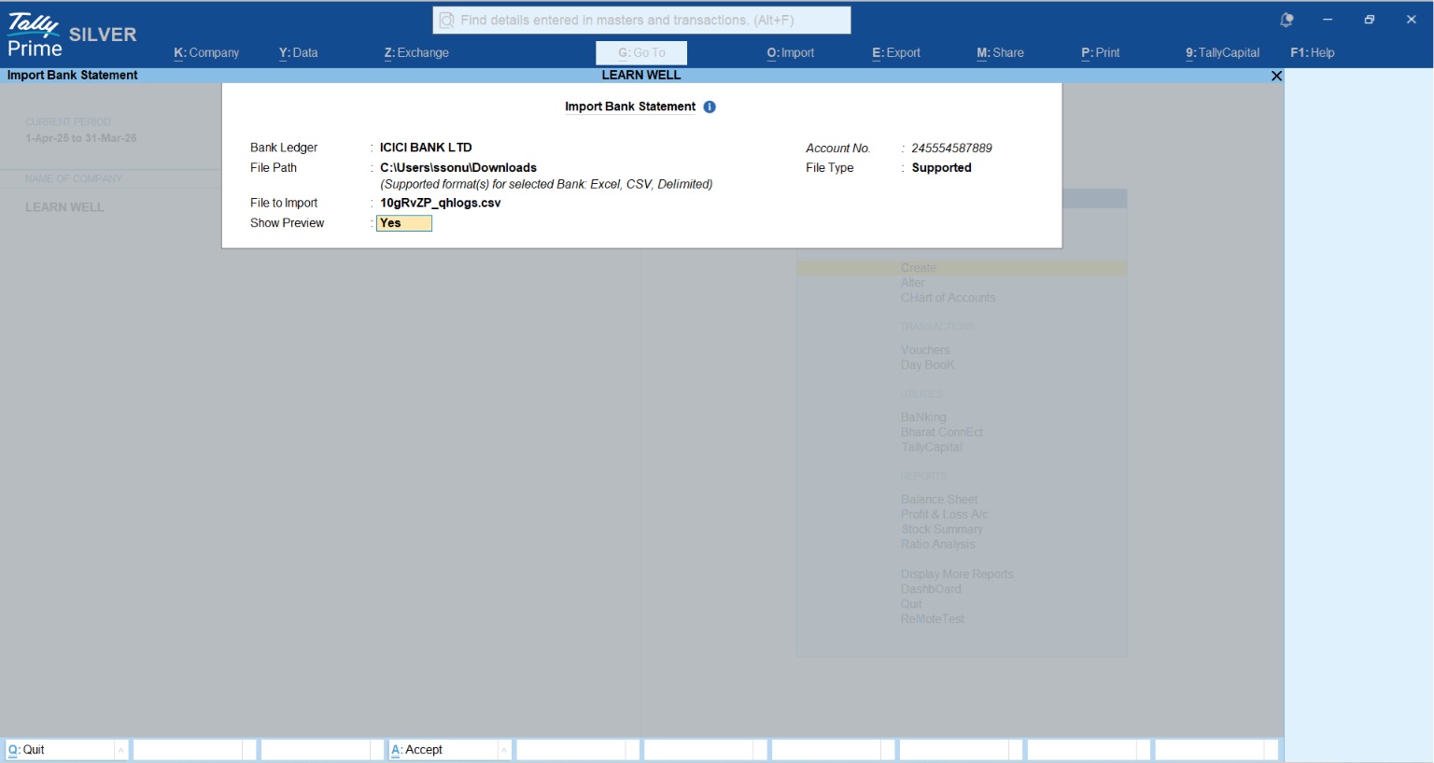1434x763 pixels.
Task: Select 'Quit' in the Gateway menu list
Action: pos(911,604)
